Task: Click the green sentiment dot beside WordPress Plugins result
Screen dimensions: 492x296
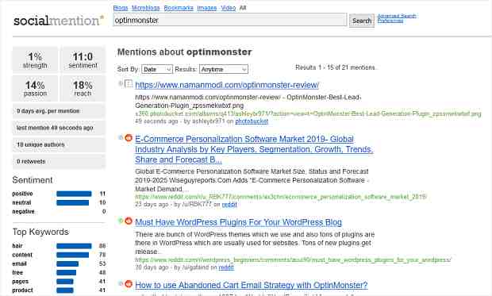Action: (121, 221)
